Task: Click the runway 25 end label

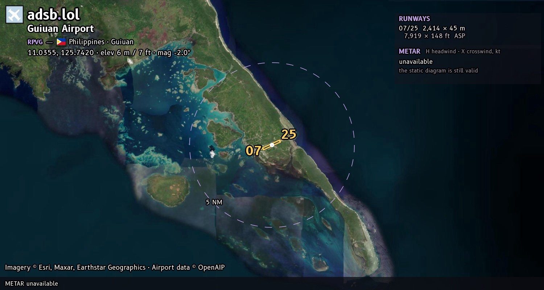Action: coord(289,134)
